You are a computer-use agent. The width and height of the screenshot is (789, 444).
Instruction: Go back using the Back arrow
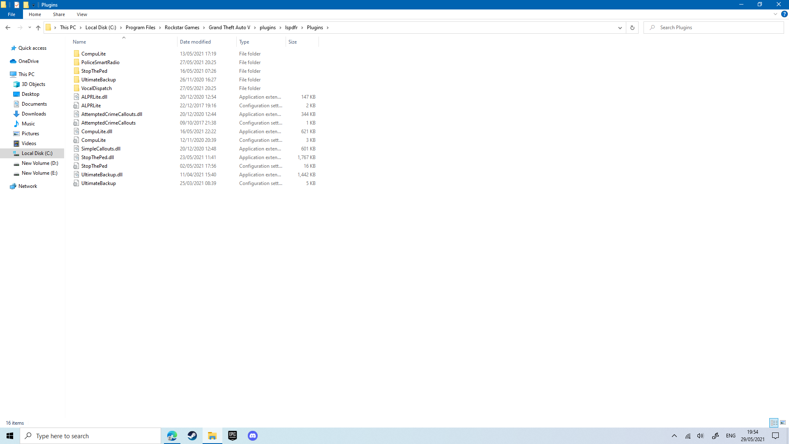pos(8,28)
